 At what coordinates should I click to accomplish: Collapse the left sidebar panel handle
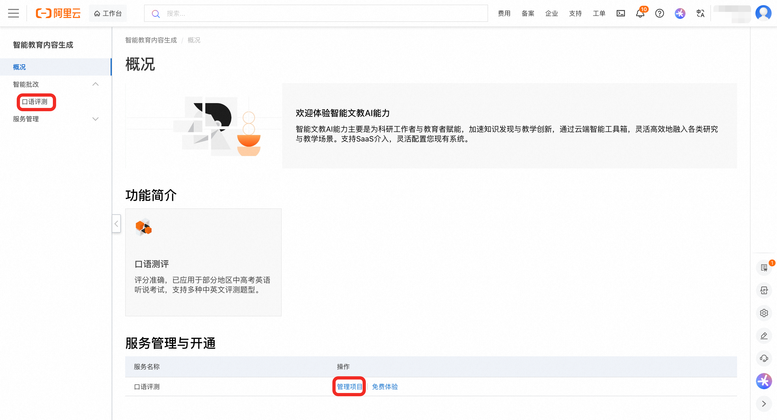point(117,223)
